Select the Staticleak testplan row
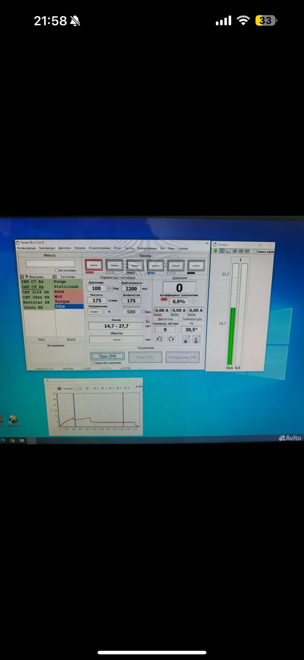 coord(68,287)
